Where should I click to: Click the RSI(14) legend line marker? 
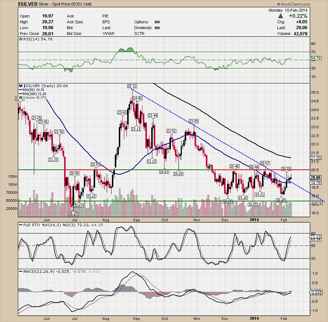20,39
